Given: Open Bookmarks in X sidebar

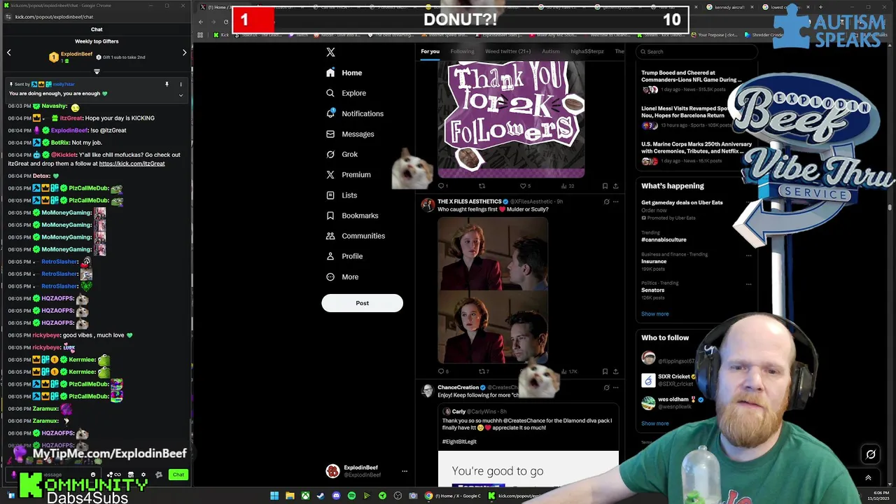Looking at the screenshot, I should (352, 216).
